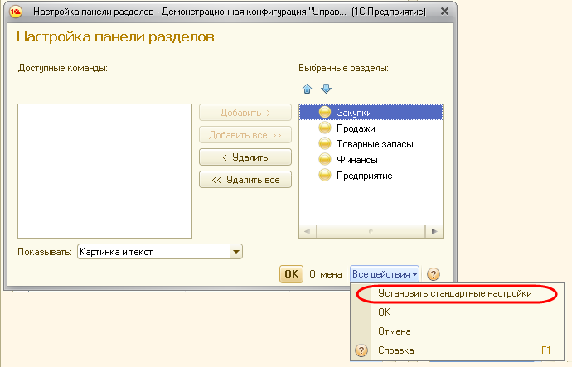Confirm with the OK button

(291, 274)
